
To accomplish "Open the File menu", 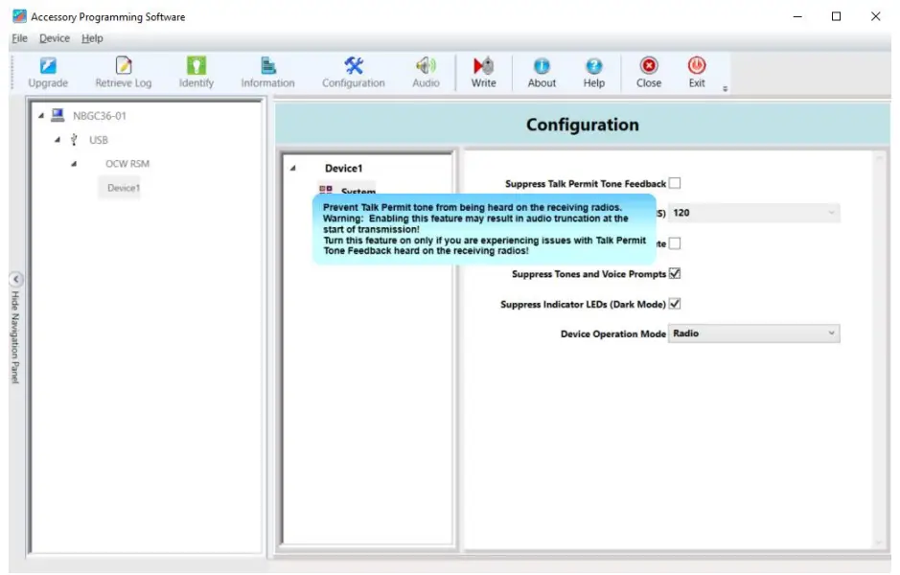I will coord(19,38).
